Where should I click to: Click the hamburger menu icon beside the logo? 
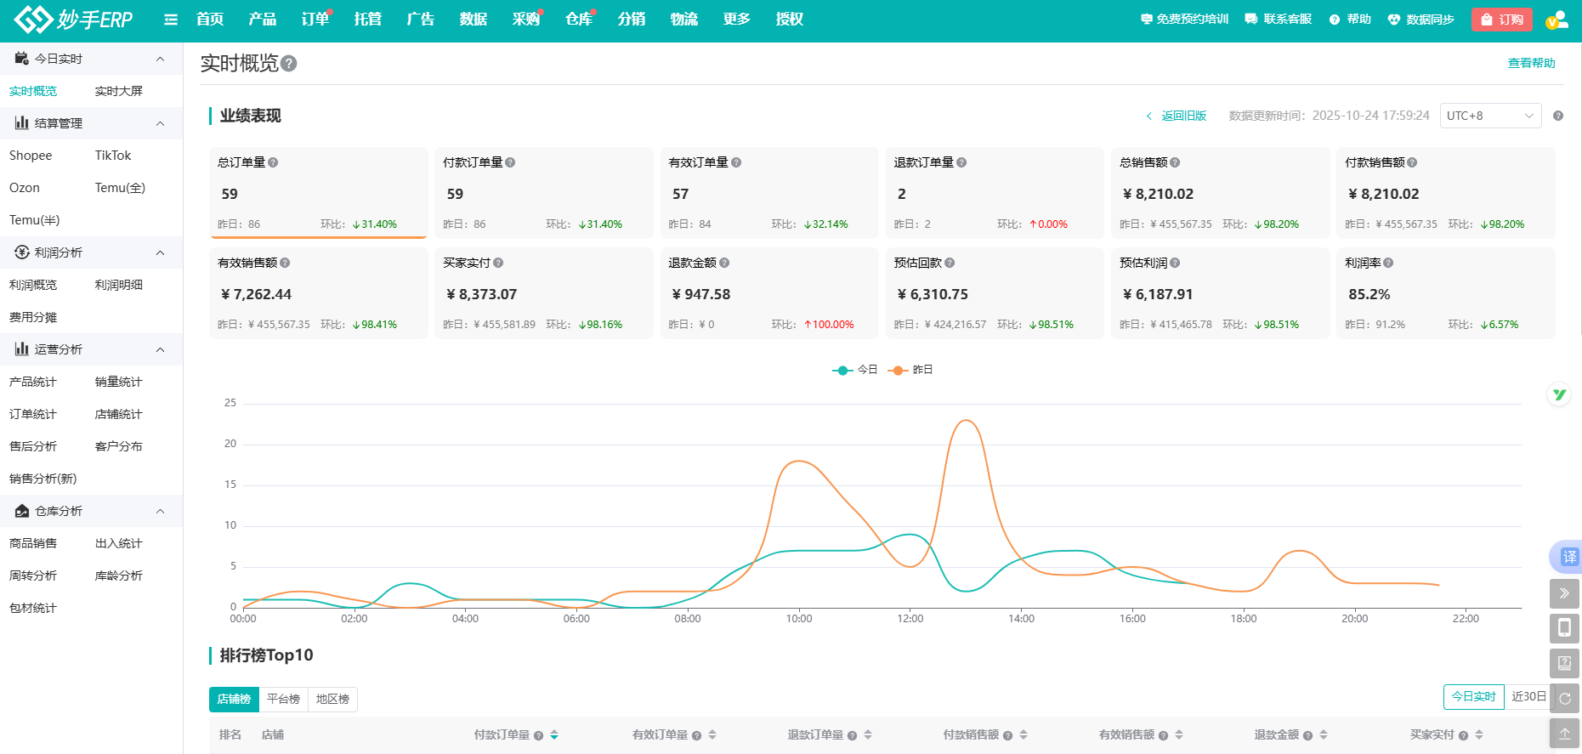coord(171,20)
